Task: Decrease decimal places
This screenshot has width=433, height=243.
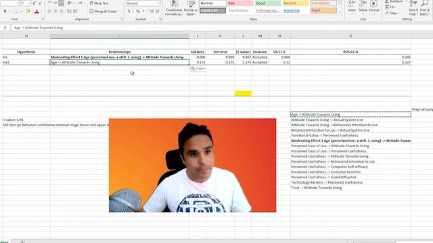Action: click(x=158, y=11)
